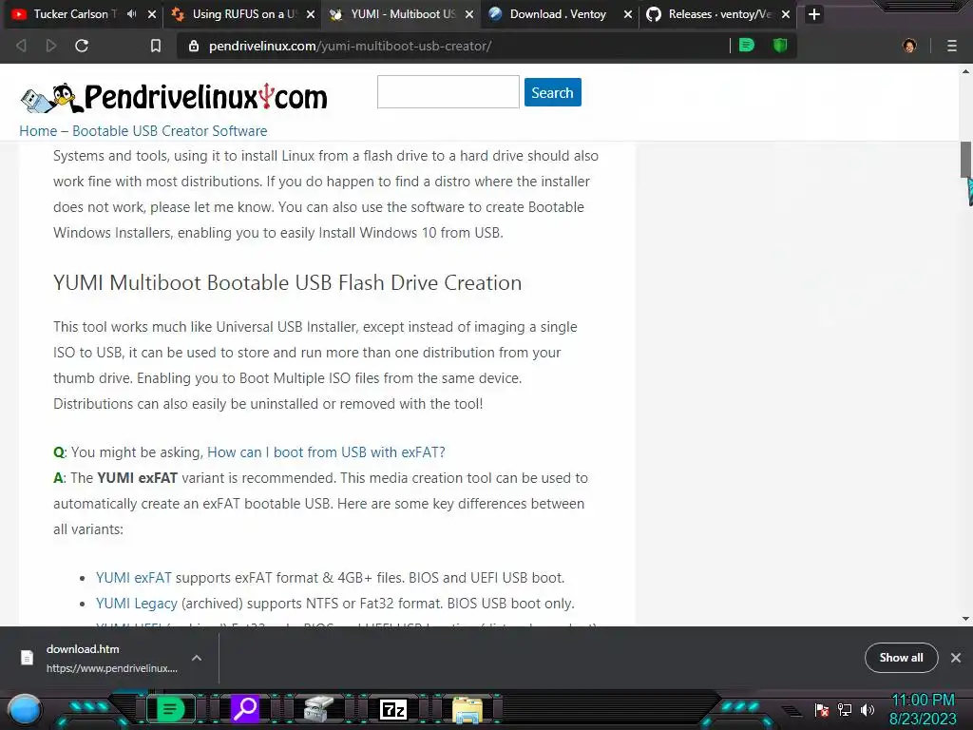Image resolution: width=973 pixels, height=730 pixels.
Task: Open the silver toolbox taskbar app
Action: tap(318, 709)
